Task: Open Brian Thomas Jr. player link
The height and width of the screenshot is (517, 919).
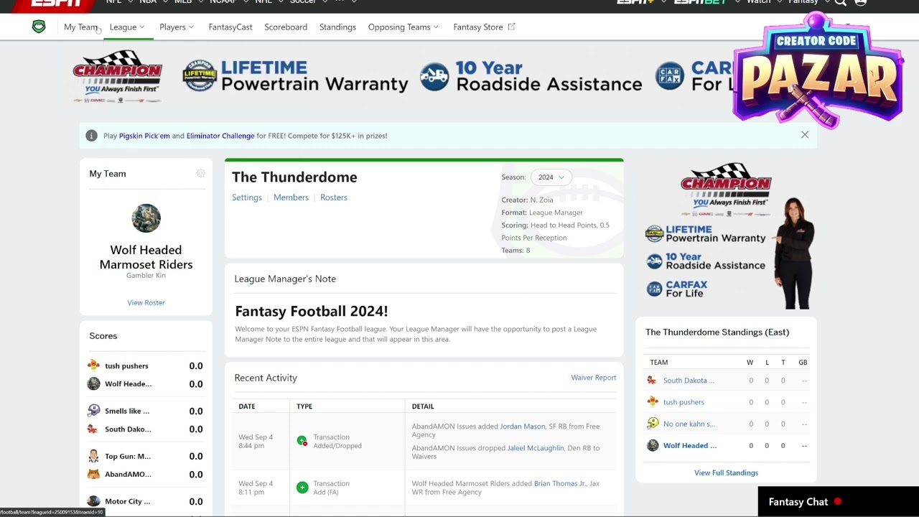Action: point(559,484)
